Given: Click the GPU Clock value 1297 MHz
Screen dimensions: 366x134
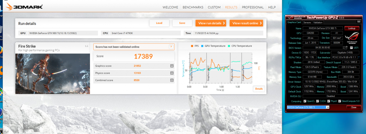Looking at the screenshot, I should pos(309,87).
